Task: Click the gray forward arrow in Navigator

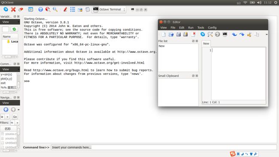Action: click(x=13, y=110)
